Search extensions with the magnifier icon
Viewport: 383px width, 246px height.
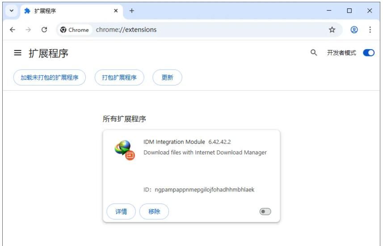click(x=314, y=53)
